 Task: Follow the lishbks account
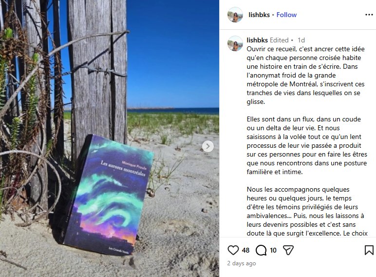point(286,15)
